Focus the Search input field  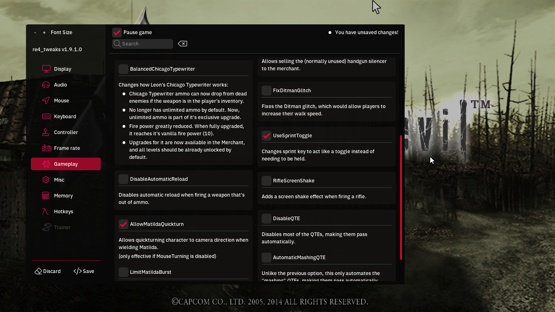pyautogui.click(x=143, y=44)
